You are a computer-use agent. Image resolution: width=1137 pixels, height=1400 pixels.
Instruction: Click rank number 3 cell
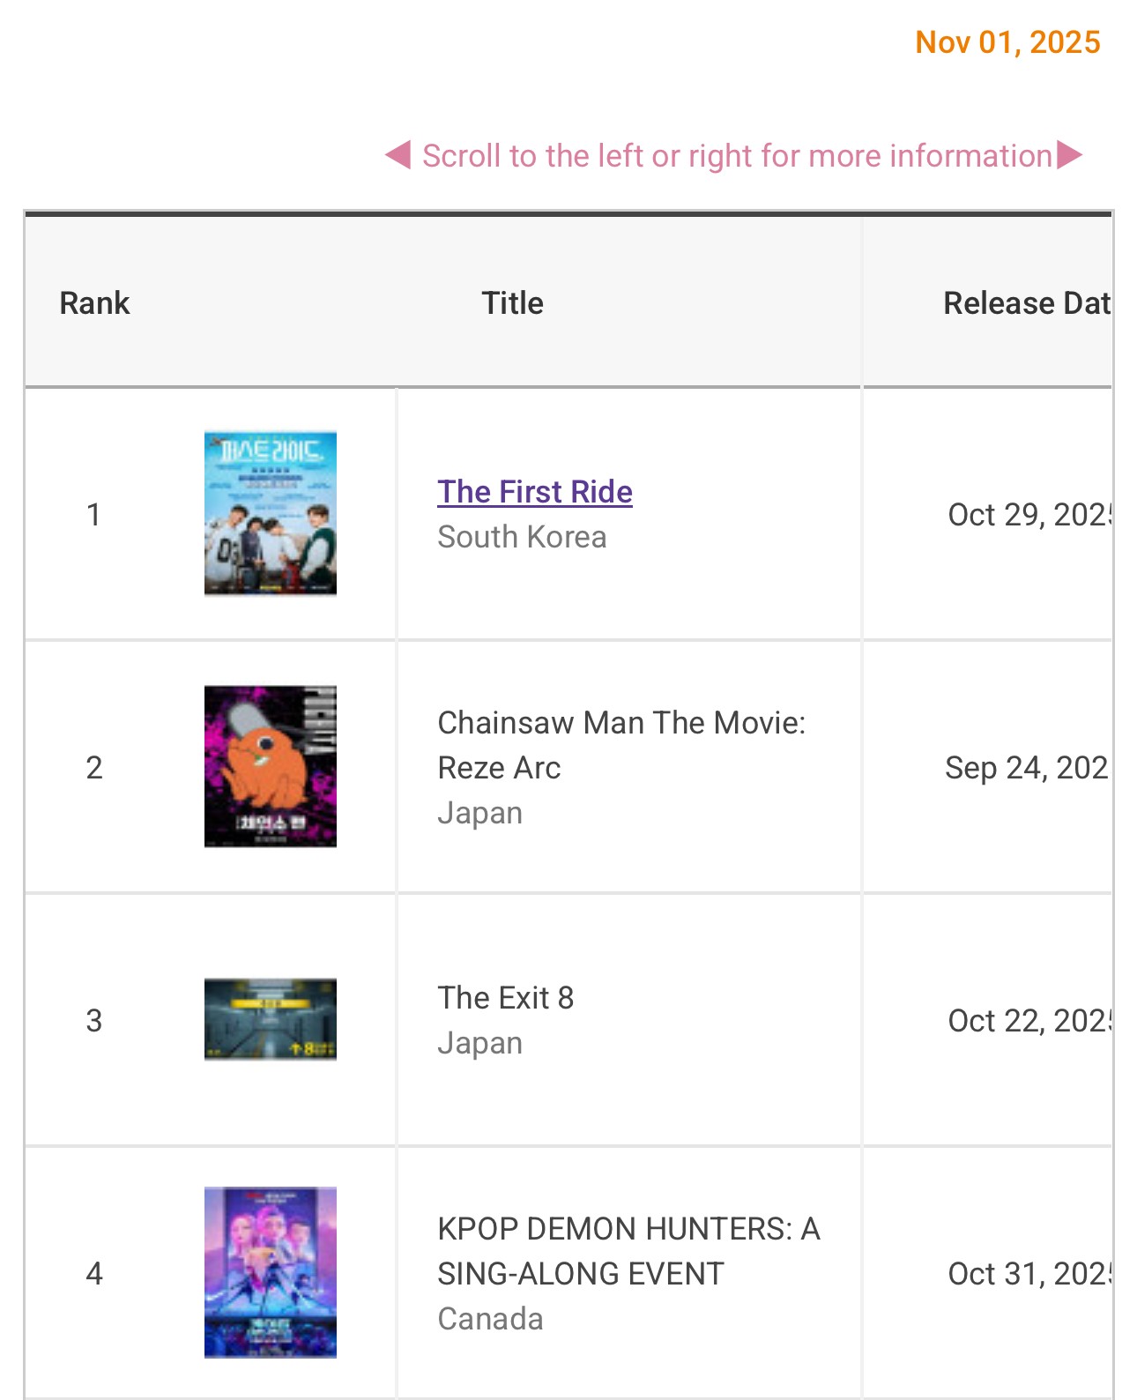click(94, 1021)
